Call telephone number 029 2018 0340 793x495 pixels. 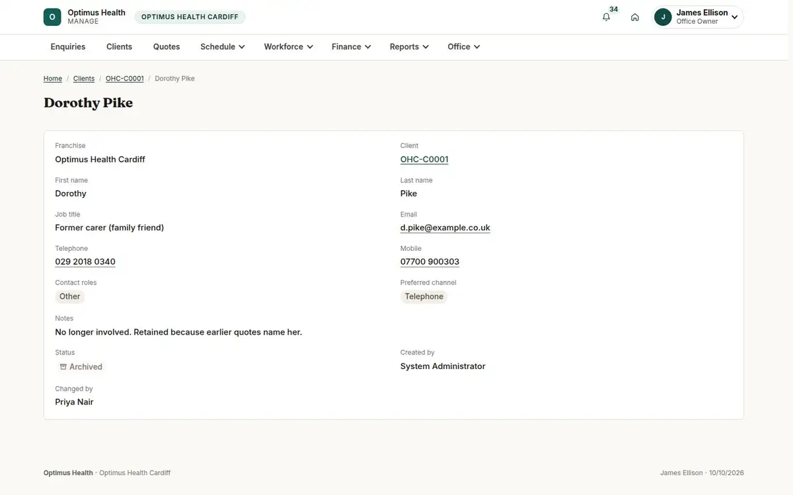coord(85,262)
